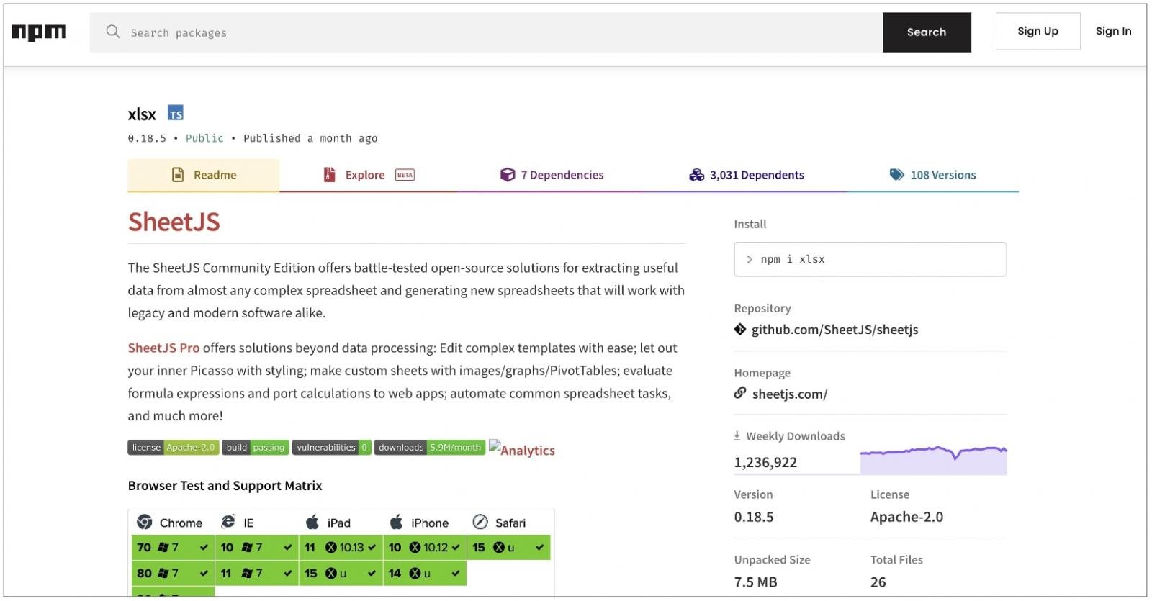1152x601 pixels.
Task: Click the IE browser icon
Action: (x=228, y=523)
